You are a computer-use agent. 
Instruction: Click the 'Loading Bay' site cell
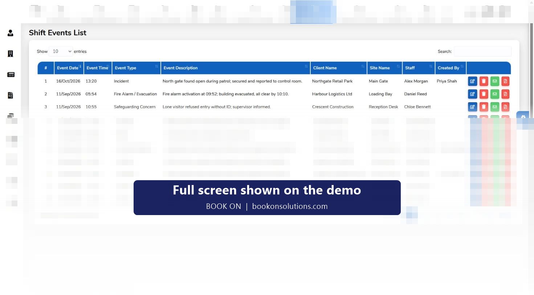(380, 94)
